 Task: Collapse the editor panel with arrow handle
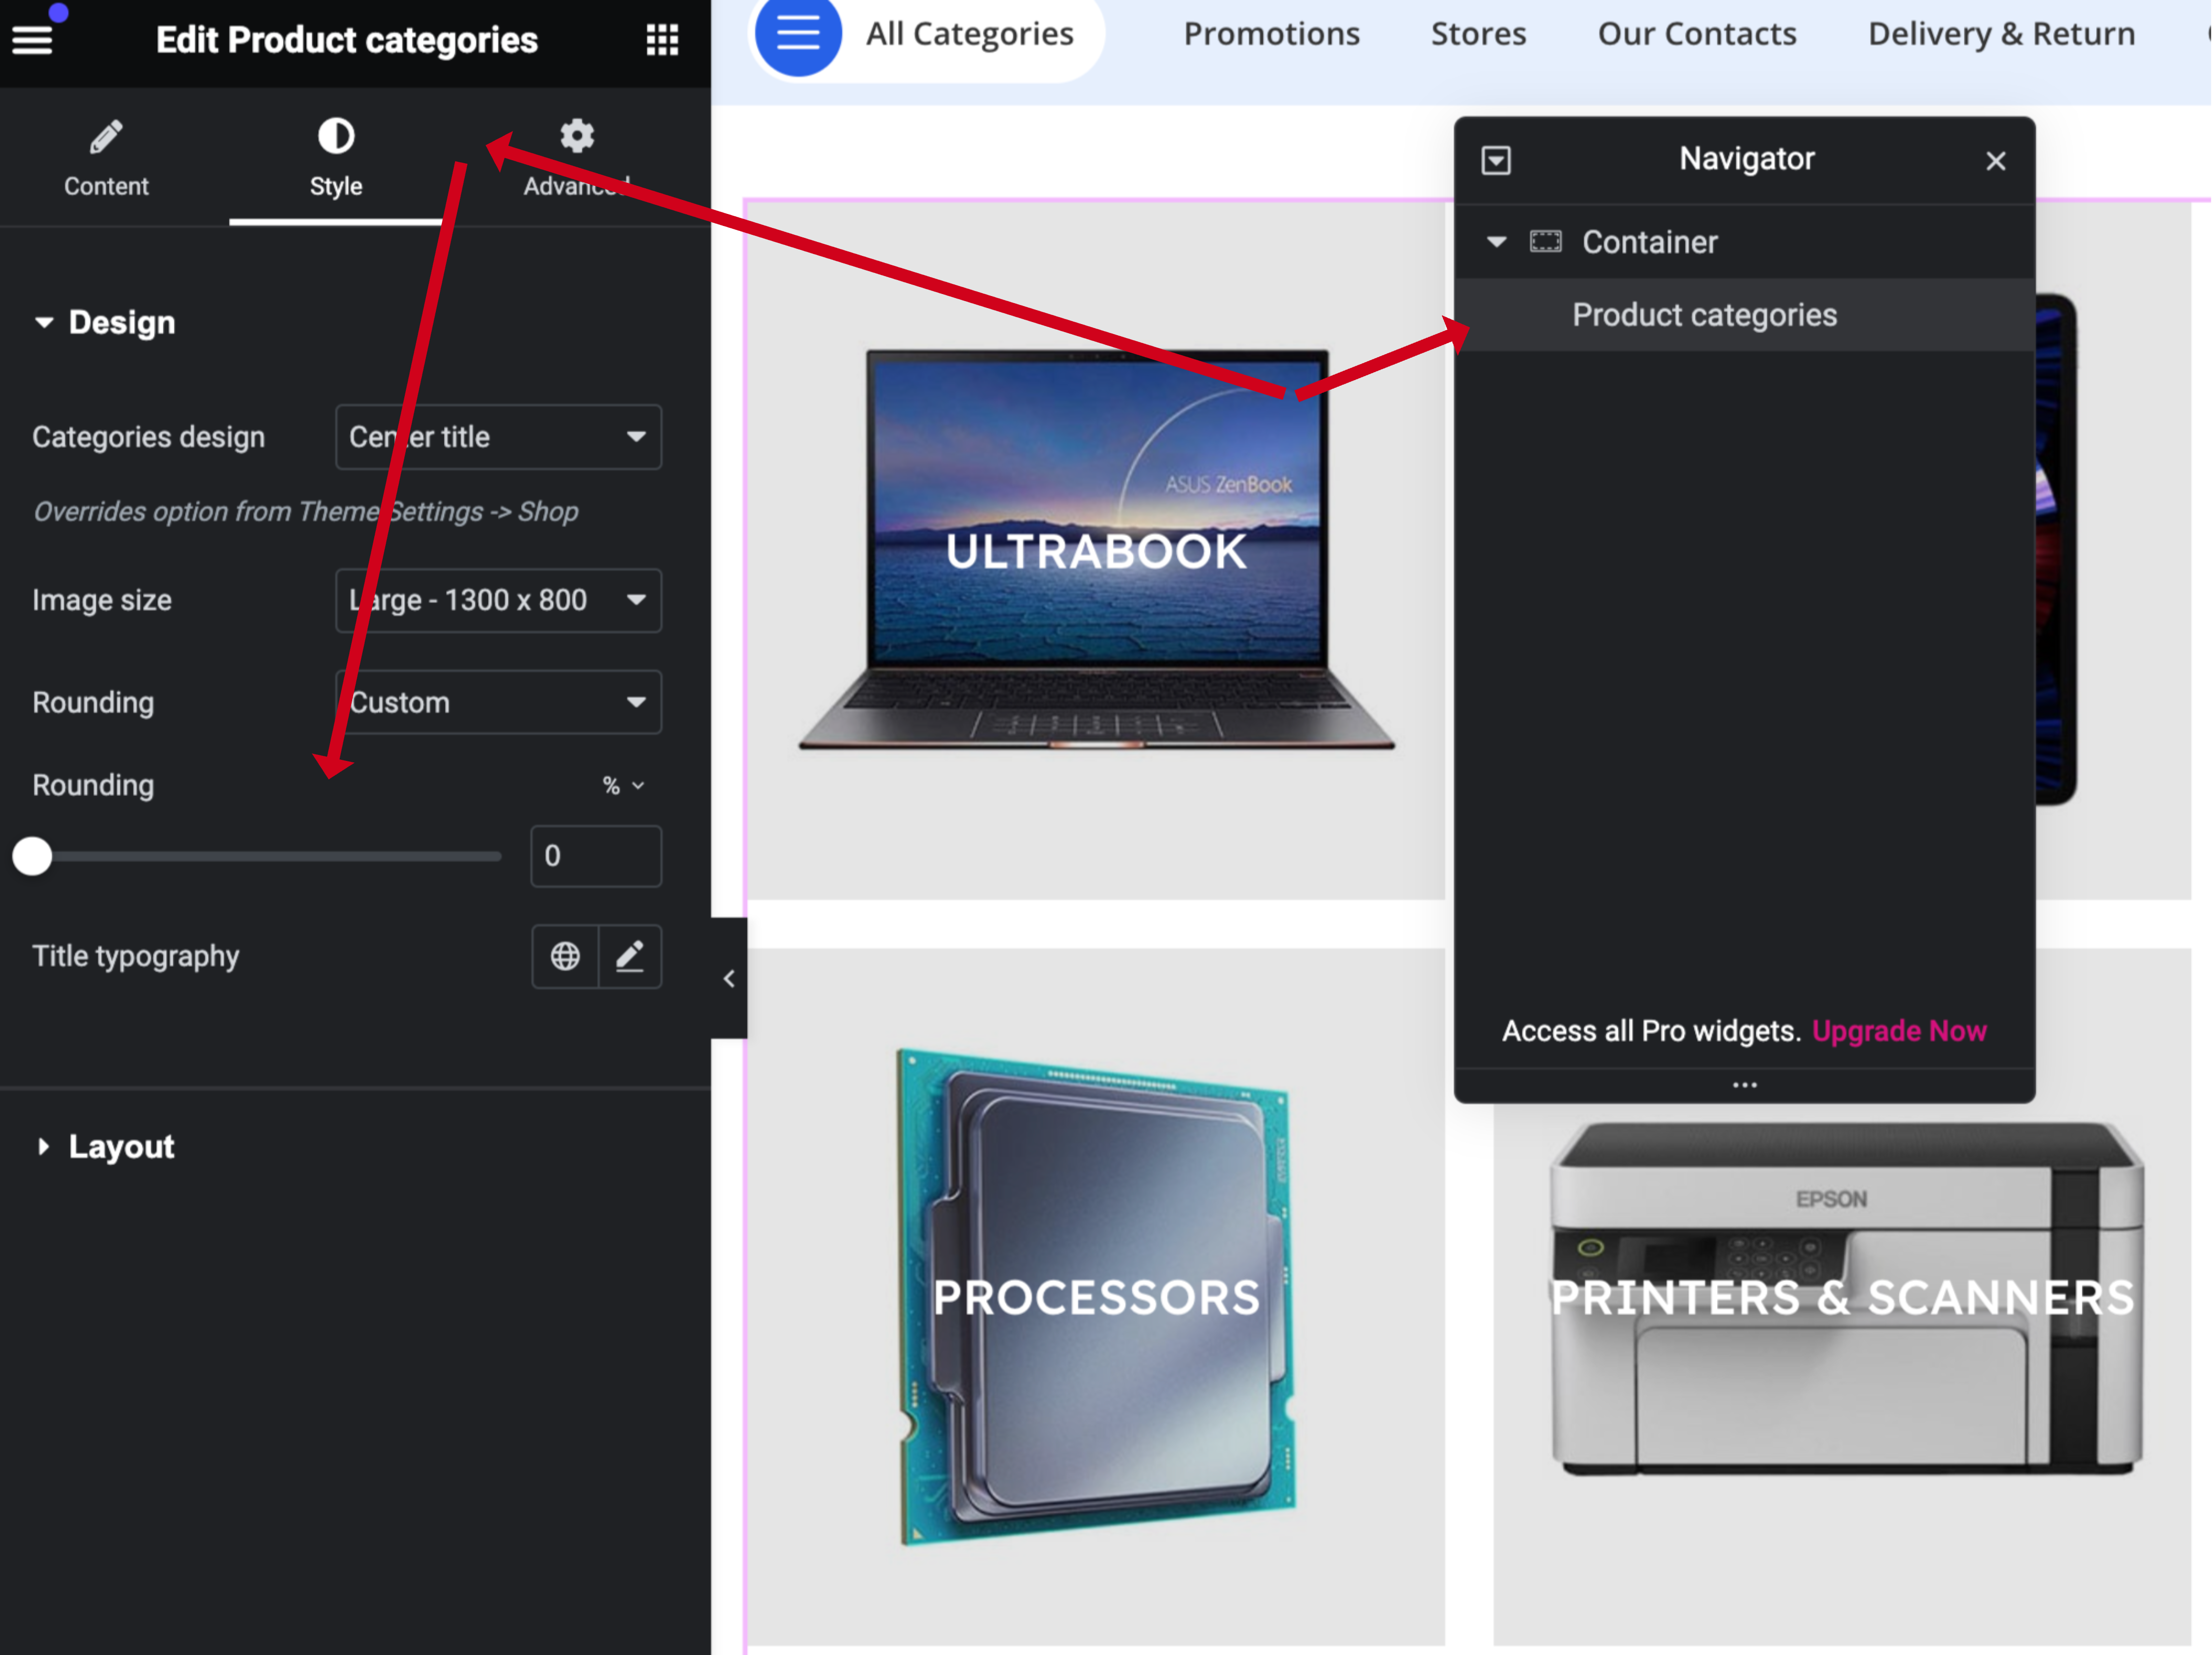point(729,978)
